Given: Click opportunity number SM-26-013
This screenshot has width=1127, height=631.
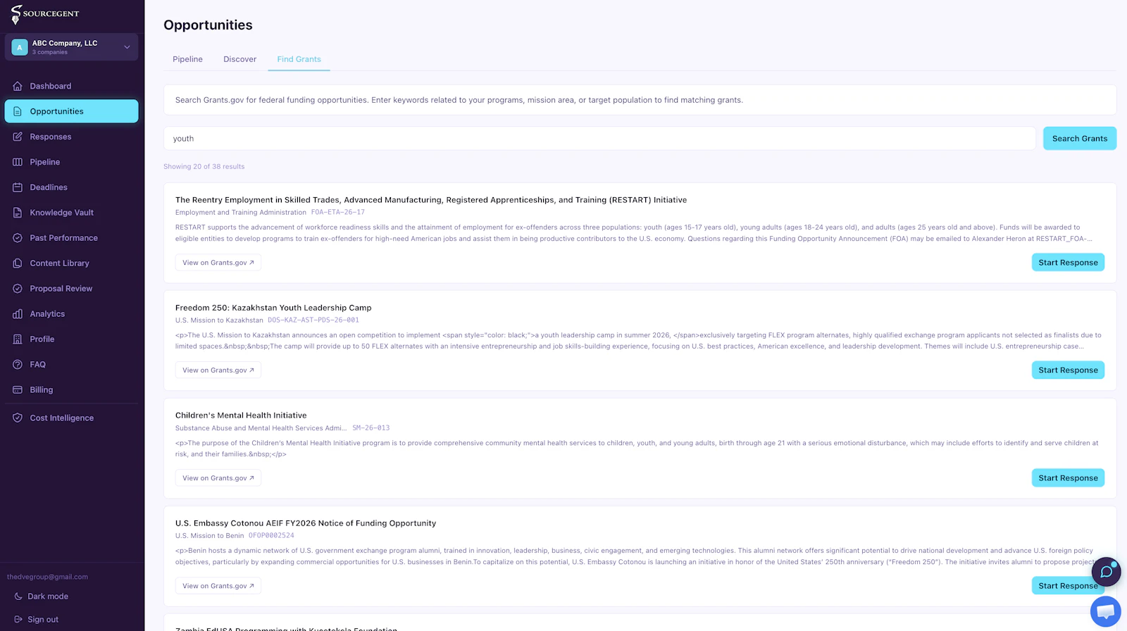Looking at the screenshot, I should (x=371, y=427).
